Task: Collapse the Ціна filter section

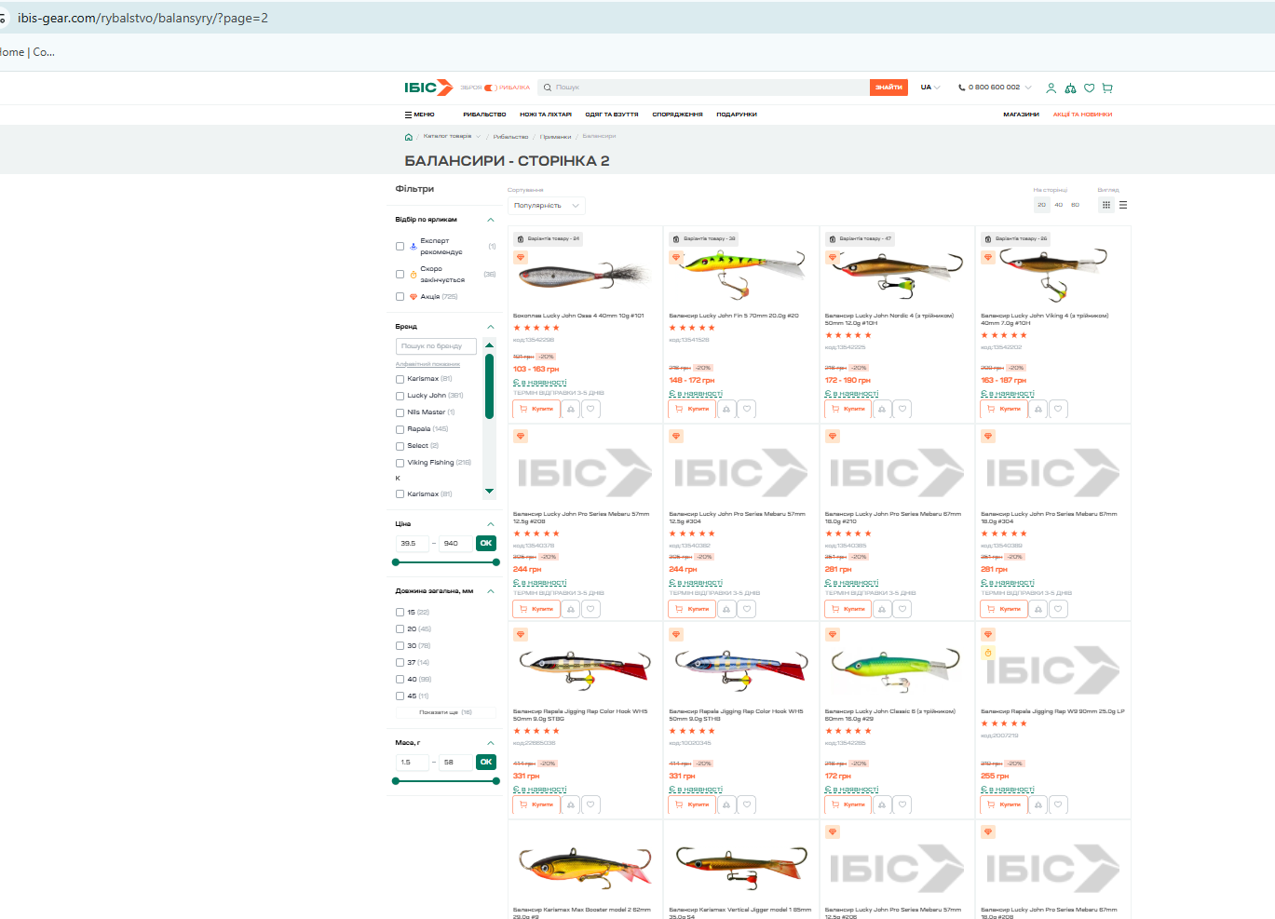Action: (491, 524)
